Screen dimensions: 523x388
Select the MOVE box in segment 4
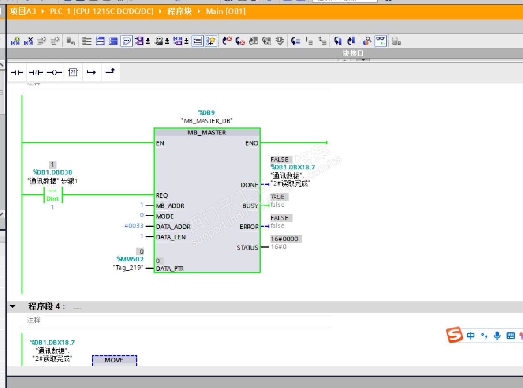point(114,360)
